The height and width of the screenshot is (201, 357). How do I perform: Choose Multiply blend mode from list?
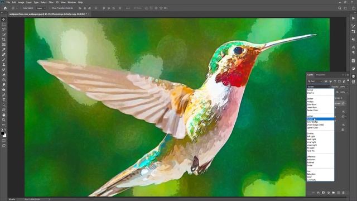point(320,102)
